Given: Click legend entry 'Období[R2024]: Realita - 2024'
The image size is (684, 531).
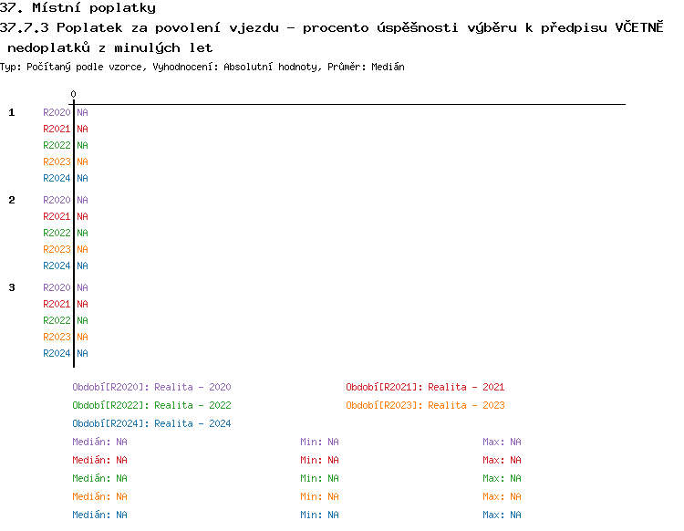Looking at the screenshot, I should coord(151,423).
